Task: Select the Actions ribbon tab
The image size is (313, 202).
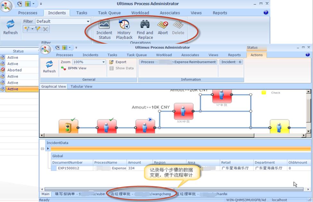Action: 257,55
